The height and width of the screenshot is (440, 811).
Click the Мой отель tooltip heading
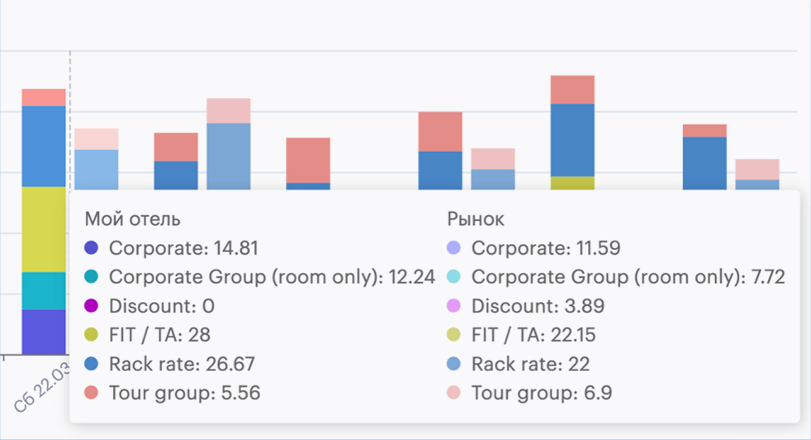tap(132, 219)
